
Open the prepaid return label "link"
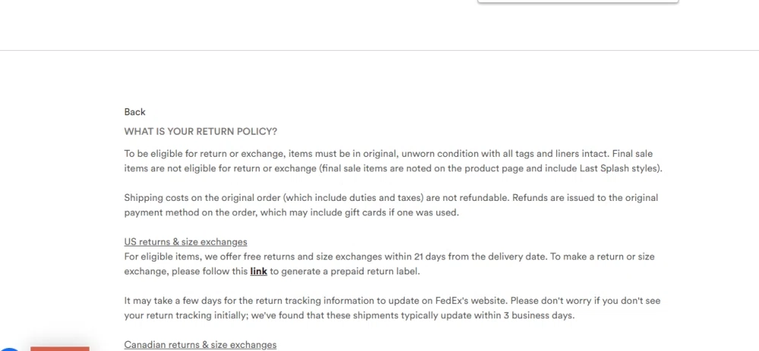pyautogui.click(x=259, y=271)
